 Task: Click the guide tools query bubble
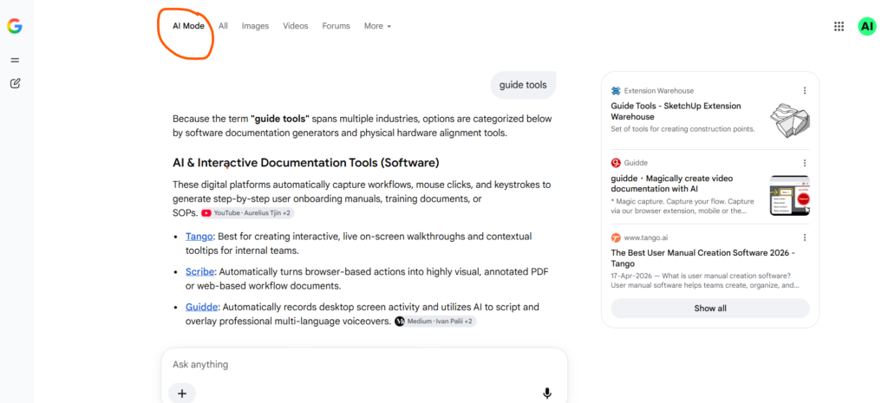pos(523,85)
